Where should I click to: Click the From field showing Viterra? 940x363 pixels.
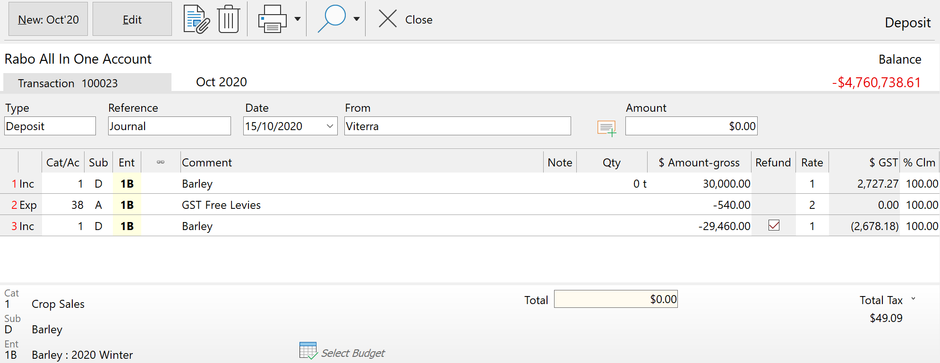(x=458, y=126)
